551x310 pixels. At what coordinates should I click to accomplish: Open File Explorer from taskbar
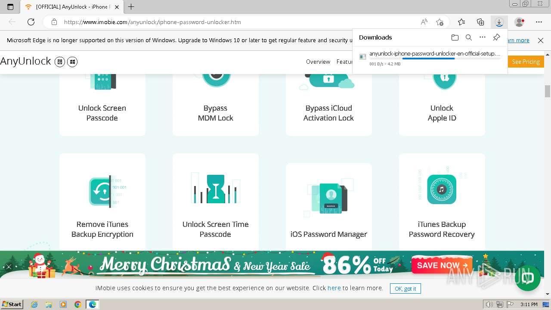tap(49, 304)
